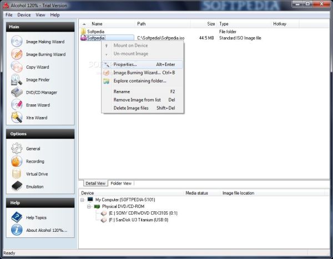Click the Image Finder label
The height and width of the screenshot is (259, 333).
click(38, 80)
